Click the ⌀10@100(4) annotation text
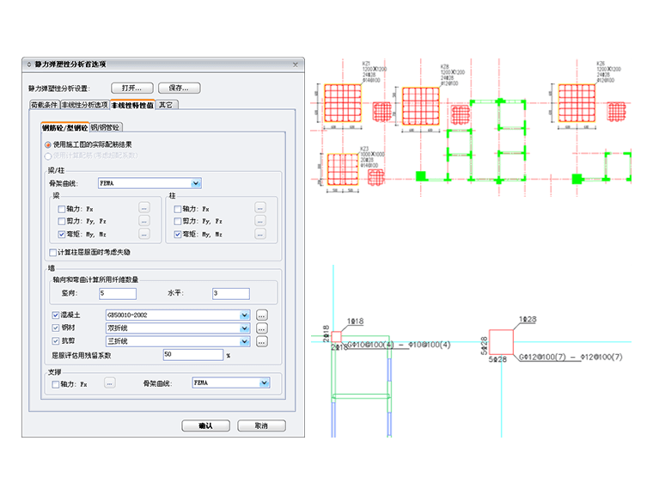 pyautogui.click(x=430, y=345)
